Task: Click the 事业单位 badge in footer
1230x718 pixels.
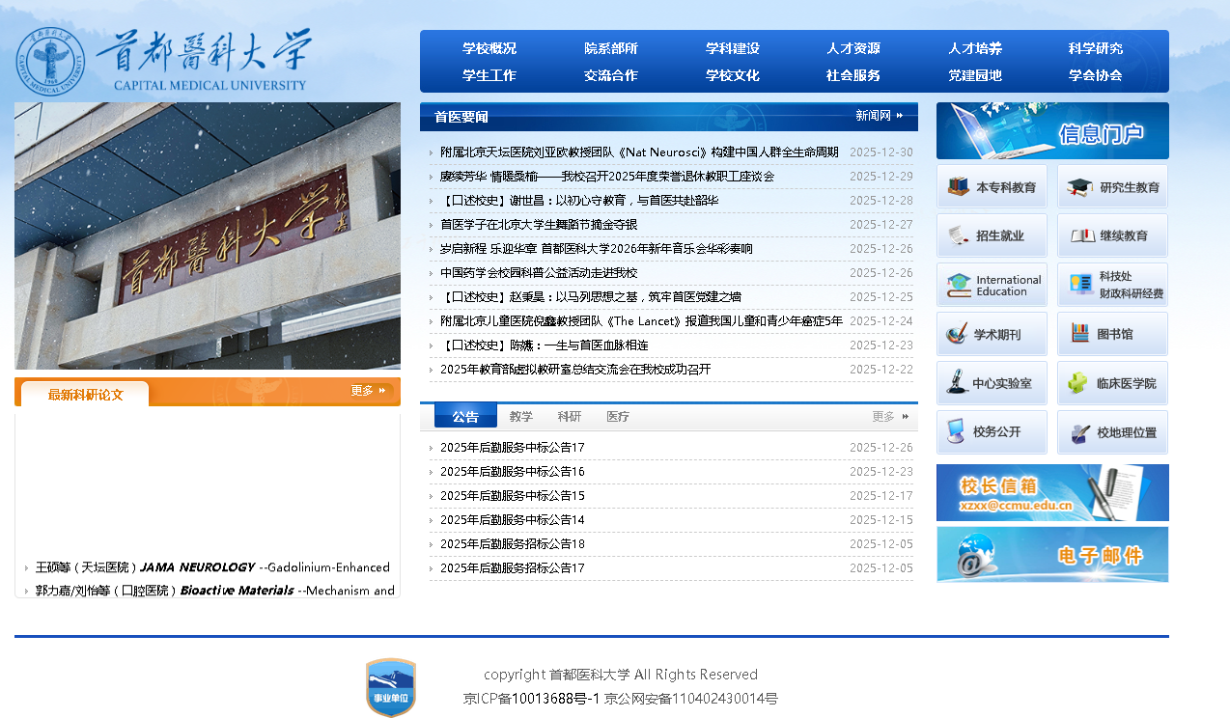Action: click(x=391, y=687)
